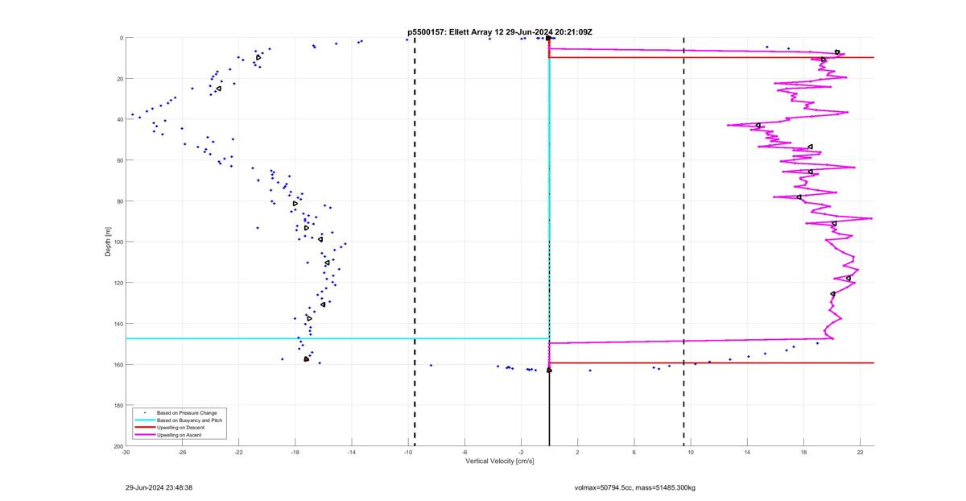Click the depth axis tick label '20'
This screenshot has width=966, height=501.
[119, 79]
